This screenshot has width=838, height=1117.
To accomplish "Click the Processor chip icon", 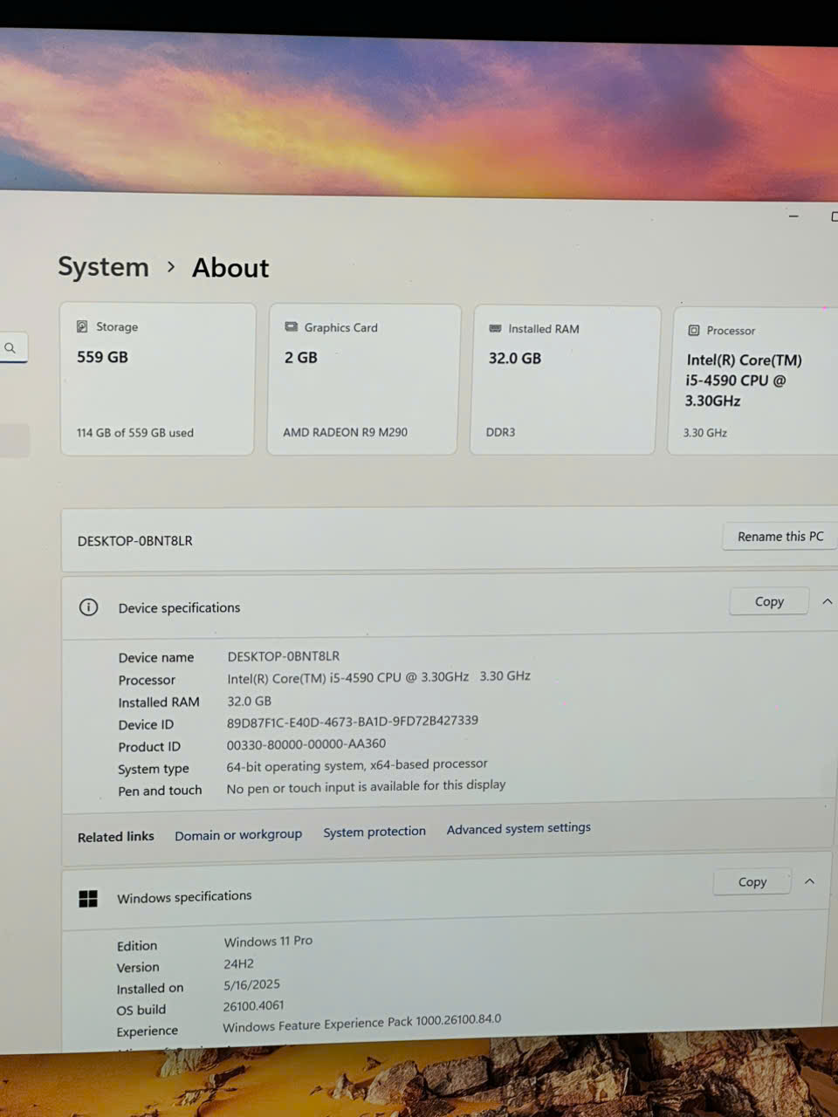I will point(694,331).
